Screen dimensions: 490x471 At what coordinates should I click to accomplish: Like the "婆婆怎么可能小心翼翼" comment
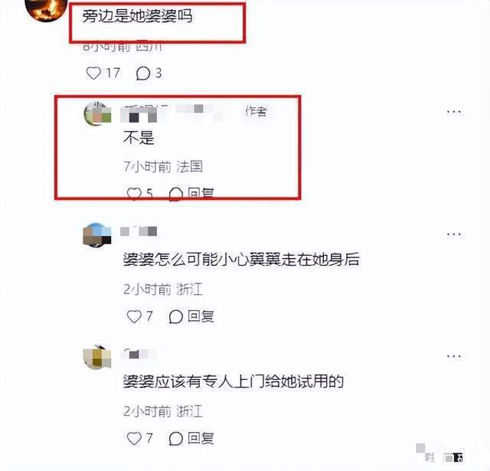[134, 316]
